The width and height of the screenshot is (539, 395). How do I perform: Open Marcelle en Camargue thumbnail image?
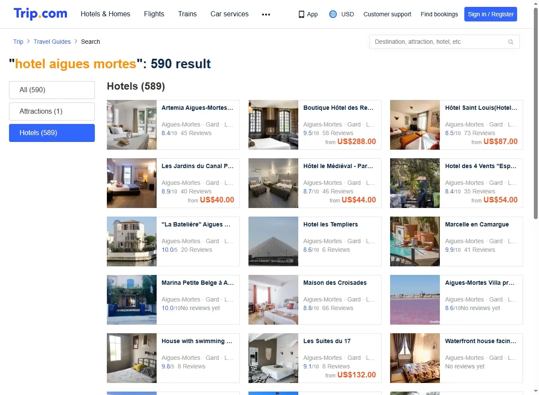click(415, 241)
